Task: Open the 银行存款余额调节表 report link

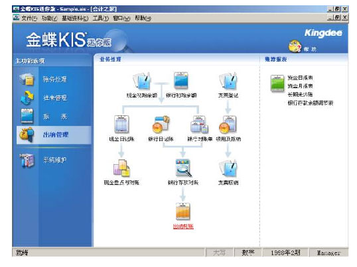Action: pyautogui.click(x=311, y=103)
